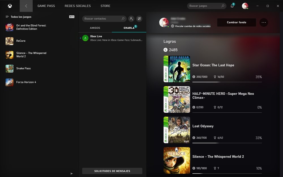Viewport: 283px width, 177px height.
Task: Open the three-dots more options button
Action: [264, 22]
